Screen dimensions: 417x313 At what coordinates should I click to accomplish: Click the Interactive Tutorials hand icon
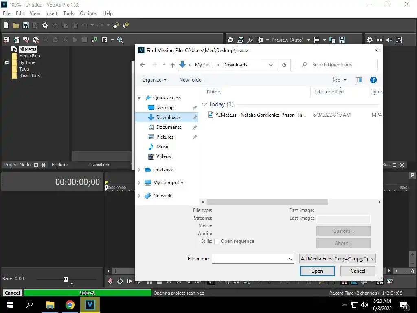(116, 25)
